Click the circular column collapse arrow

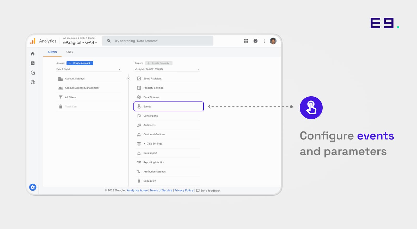click(x=128, y=79)
